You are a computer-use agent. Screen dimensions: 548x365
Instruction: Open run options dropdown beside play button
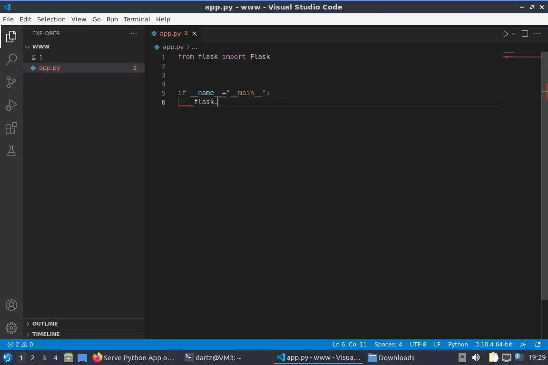pos(513,34)
